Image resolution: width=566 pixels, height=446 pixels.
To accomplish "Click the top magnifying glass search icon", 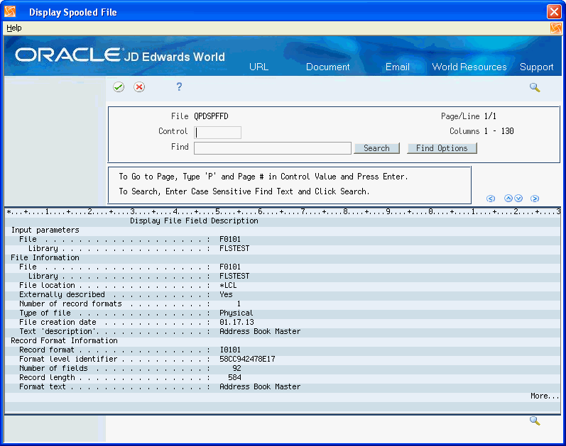I will 535,87.
